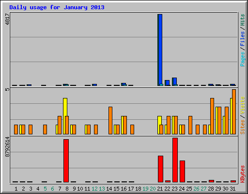
Task: Click day label 1 on the x-axis
Action: point(16,189)
